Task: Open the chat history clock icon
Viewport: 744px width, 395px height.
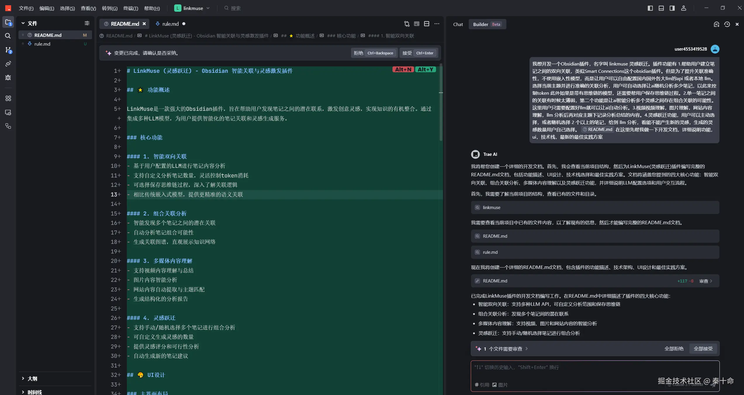Action: point(727,24)
